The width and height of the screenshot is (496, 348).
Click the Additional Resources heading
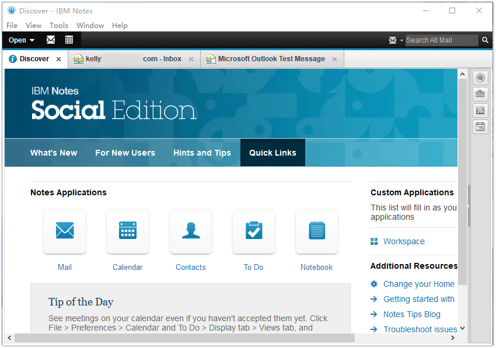414,266
